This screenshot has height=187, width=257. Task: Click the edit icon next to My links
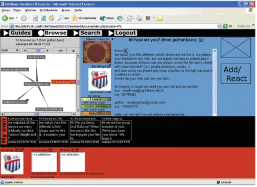(x=72, y=150)
